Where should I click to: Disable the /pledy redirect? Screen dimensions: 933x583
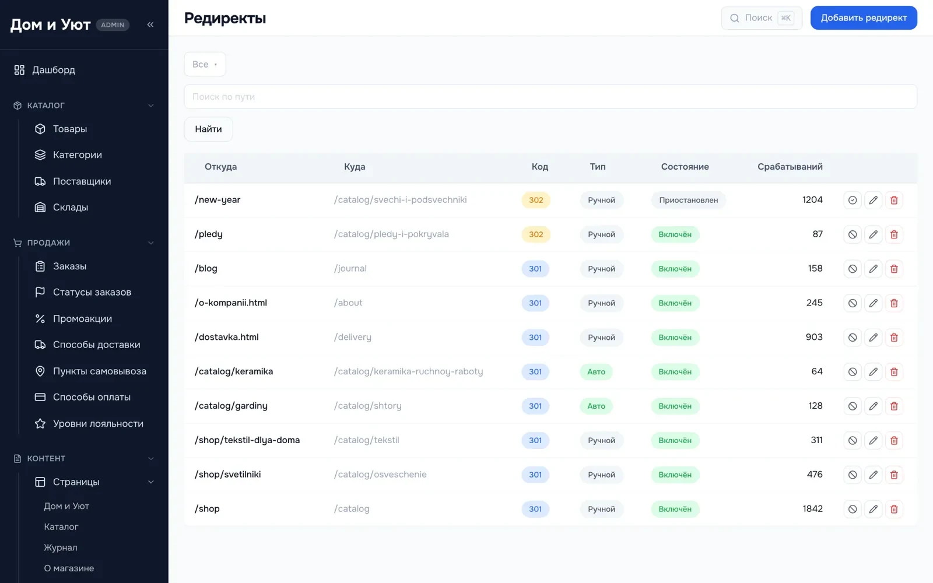(853, 234)
